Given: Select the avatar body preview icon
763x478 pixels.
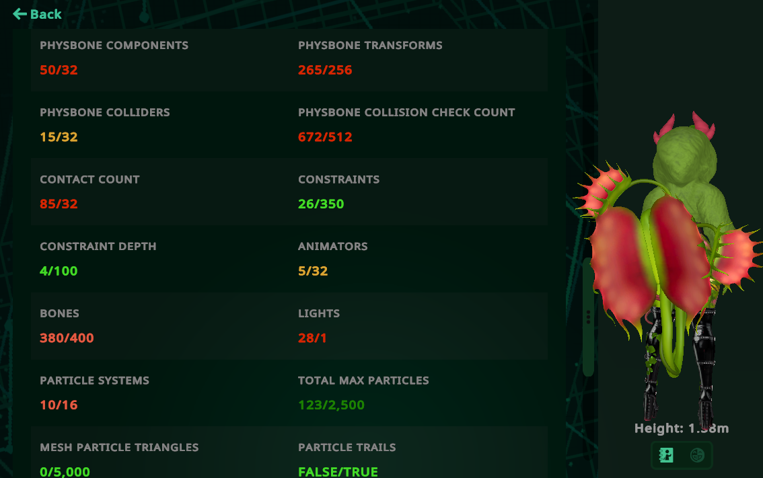Looking at the screenshot, I should (x=666, y=455).
